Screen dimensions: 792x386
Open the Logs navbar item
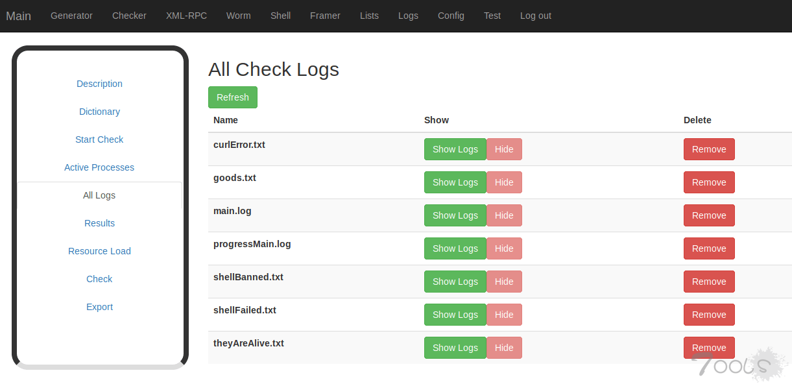(408, 16)
